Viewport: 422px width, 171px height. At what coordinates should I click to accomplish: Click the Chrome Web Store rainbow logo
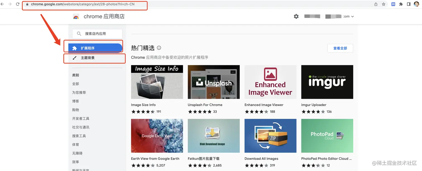pos(76,16)
